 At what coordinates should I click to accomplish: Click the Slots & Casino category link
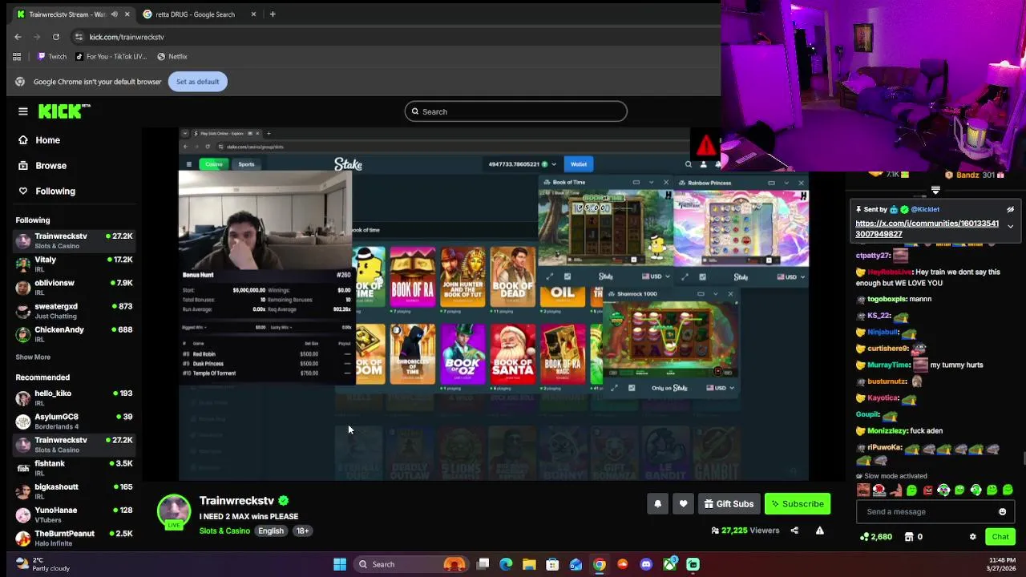coord(224,531)
